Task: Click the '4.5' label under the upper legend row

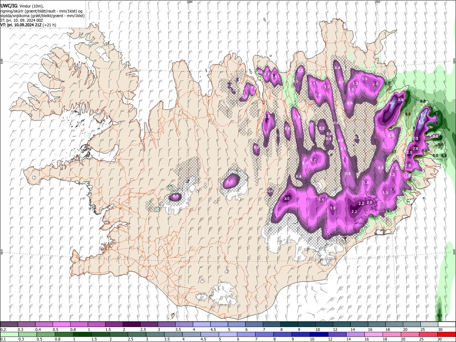Action: [x=214, y=330]
